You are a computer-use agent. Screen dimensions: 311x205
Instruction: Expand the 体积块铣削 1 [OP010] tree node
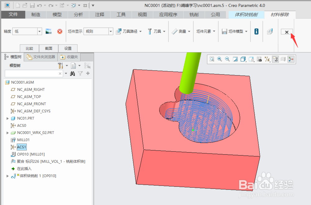7,176
